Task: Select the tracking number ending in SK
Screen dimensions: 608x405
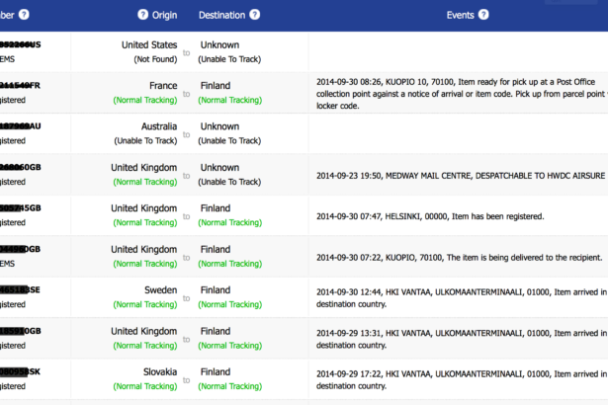Action: [x=20, y=372]
